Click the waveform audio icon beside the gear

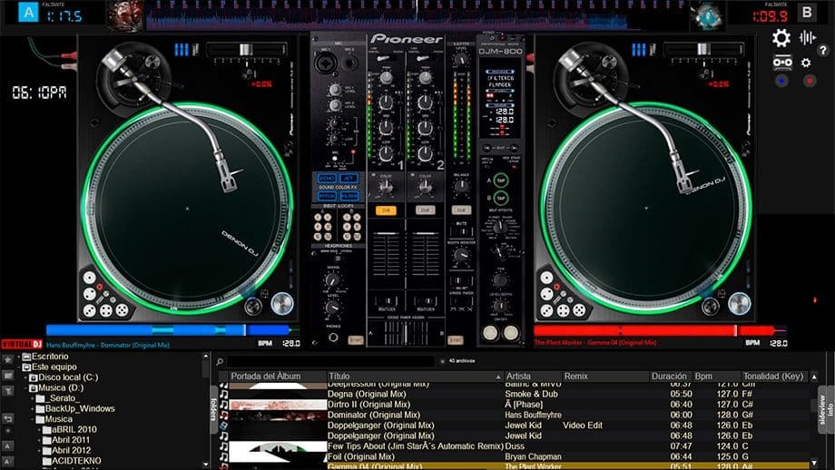[x=807, y=37]
